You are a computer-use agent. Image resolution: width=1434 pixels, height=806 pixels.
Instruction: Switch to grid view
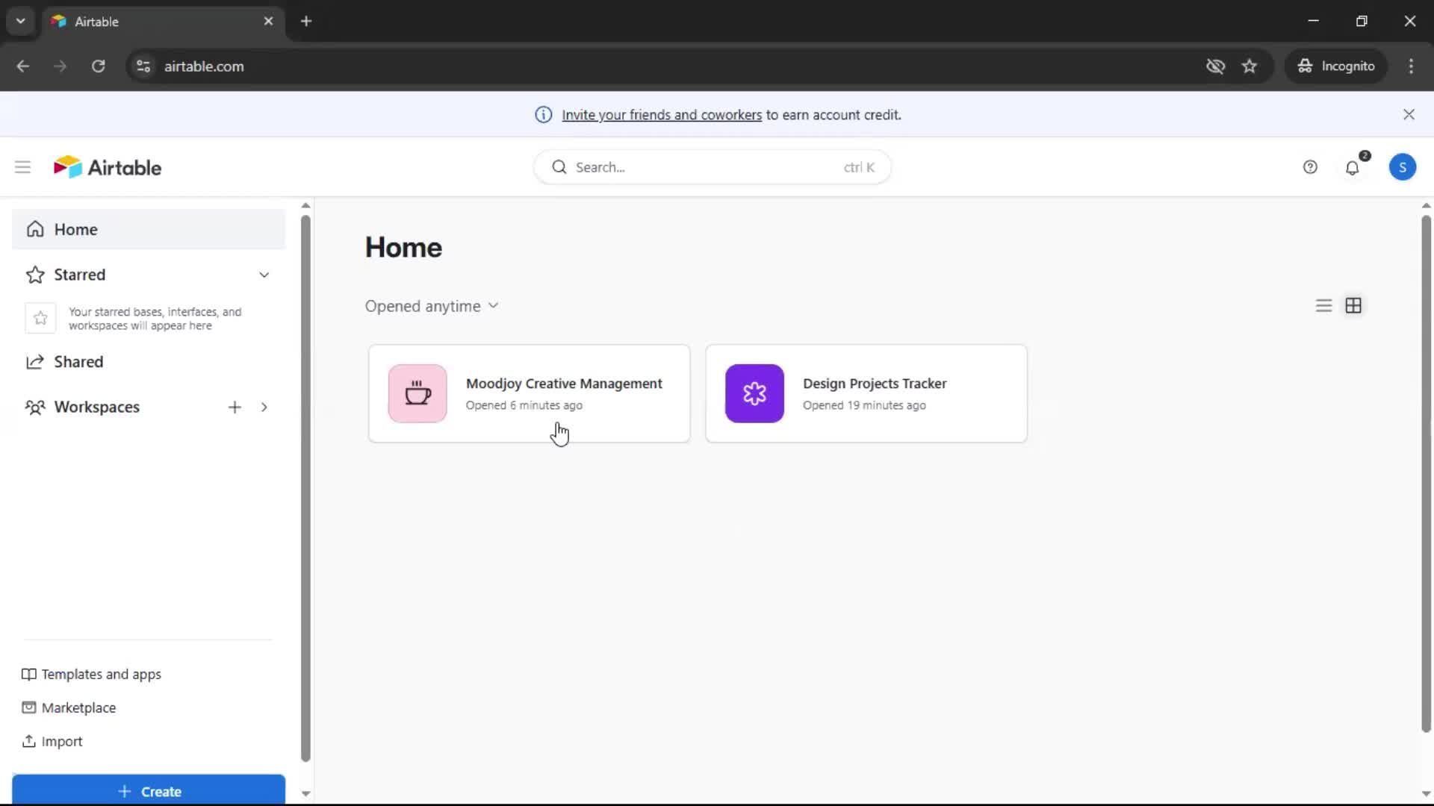click(1353, 306)
